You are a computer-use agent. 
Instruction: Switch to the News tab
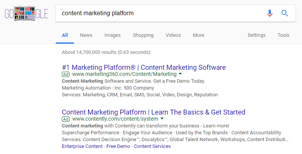pos(86,35)
